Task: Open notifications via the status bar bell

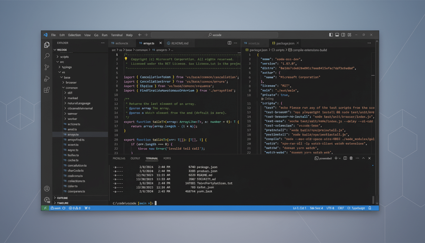Action: click(369, 208)
